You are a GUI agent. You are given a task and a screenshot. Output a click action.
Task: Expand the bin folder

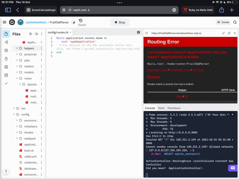pos(14,108)
